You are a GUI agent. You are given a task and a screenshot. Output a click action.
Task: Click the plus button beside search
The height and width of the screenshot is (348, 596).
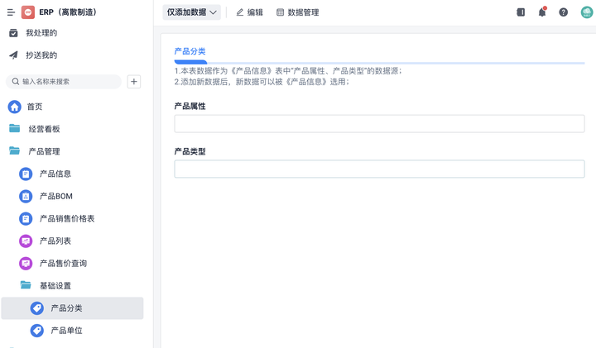click(x=134, y=82)
